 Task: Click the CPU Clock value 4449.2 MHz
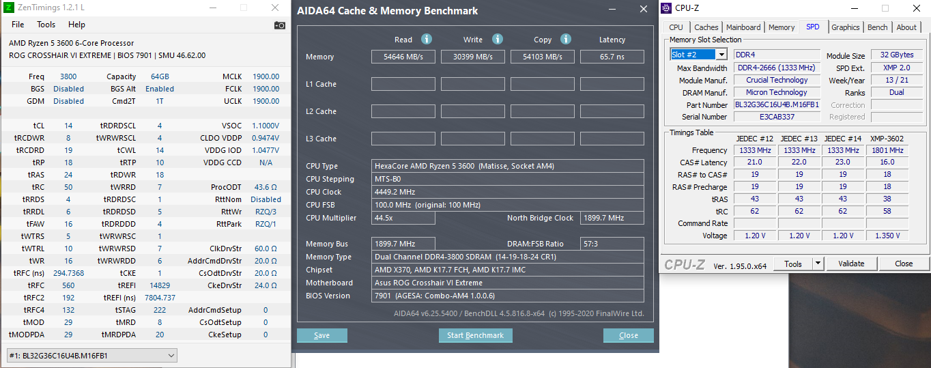[x=508, y=192]
